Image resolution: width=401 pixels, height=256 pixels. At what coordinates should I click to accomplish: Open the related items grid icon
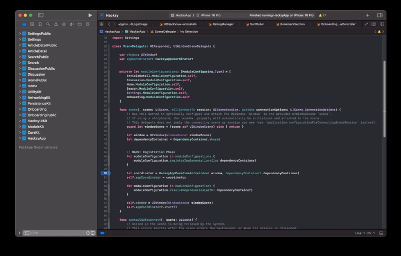click(101, 24)
